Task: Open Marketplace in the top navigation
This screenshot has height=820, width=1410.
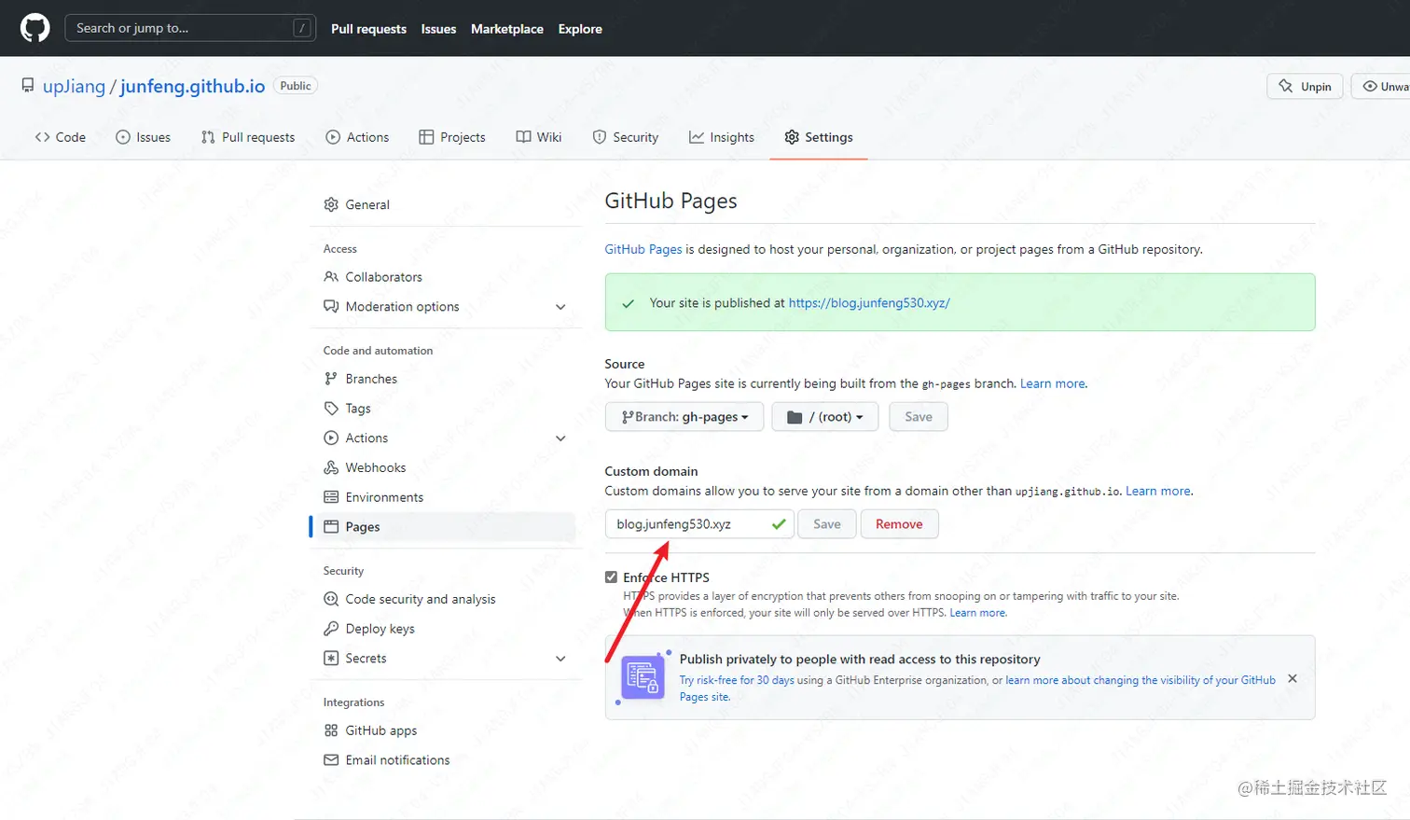Action: click(x=507, y=29)
